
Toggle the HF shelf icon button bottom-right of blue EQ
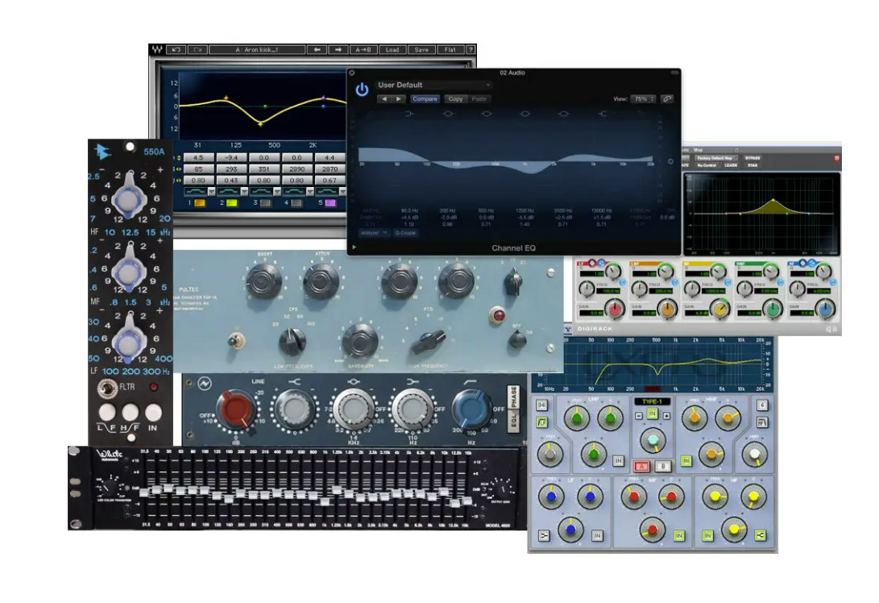tap(760, 536)
